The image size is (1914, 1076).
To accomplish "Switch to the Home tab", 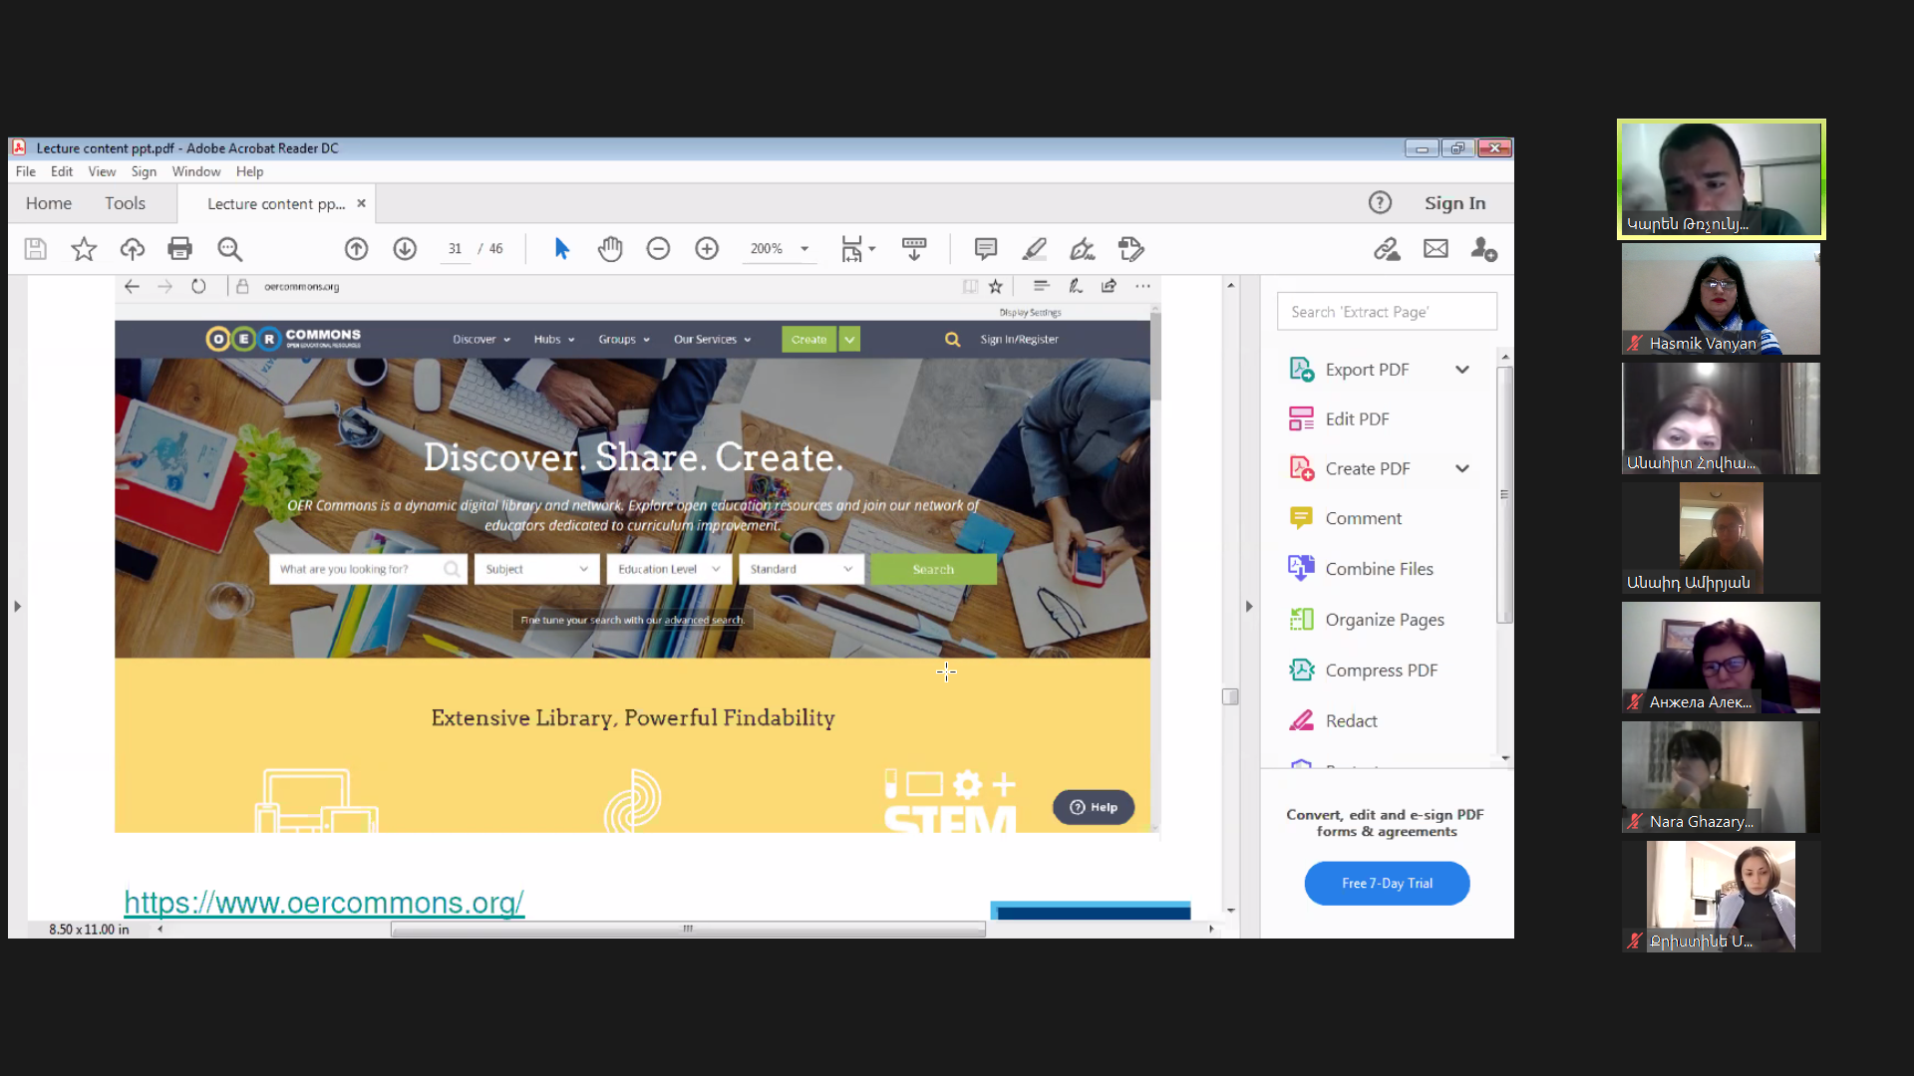I will 49,203.
